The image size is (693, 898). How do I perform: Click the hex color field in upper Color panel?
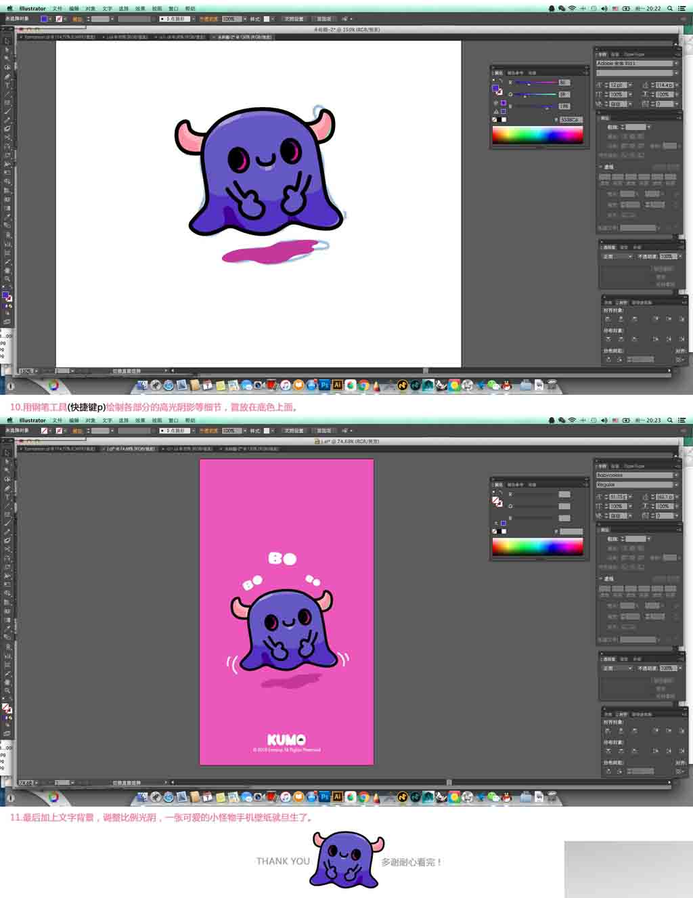pos(571,119)
